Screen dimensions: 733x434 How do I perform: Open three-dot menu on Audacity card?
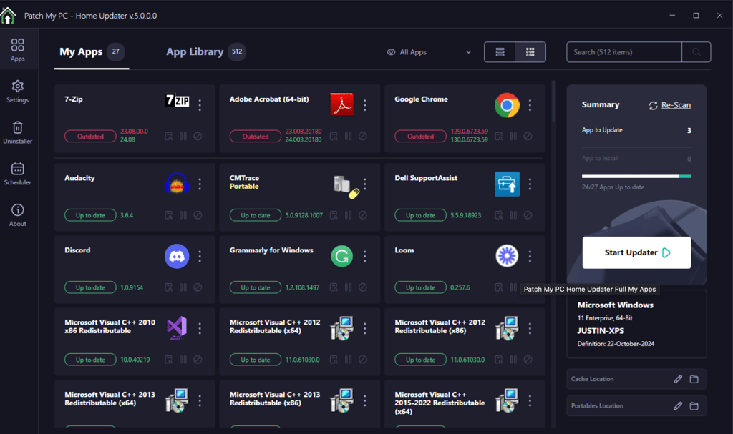[x=200, y=184]
